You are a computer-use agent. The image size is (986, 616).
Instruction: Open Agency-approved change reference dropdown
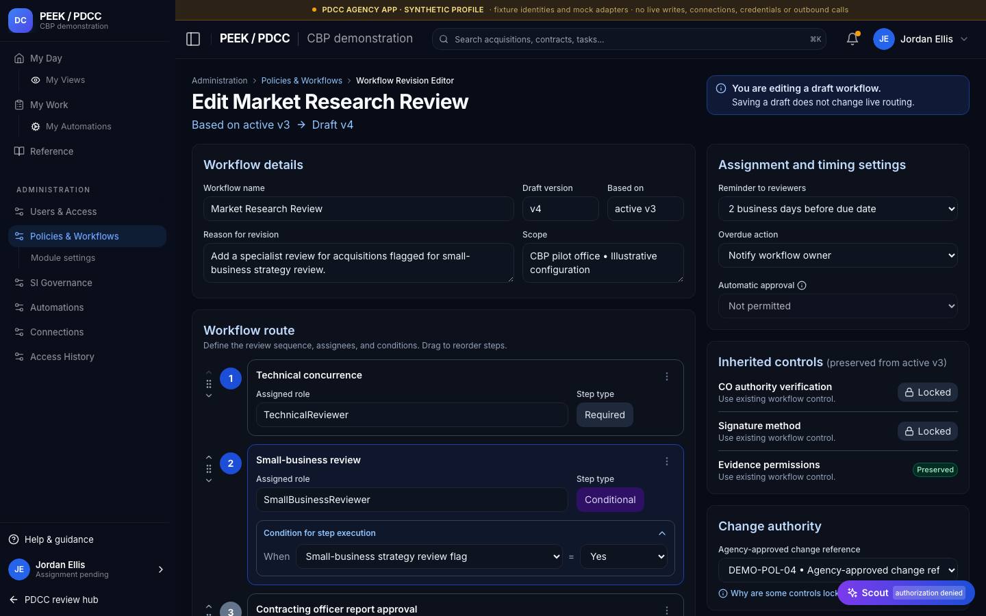(x=838, y=570)
